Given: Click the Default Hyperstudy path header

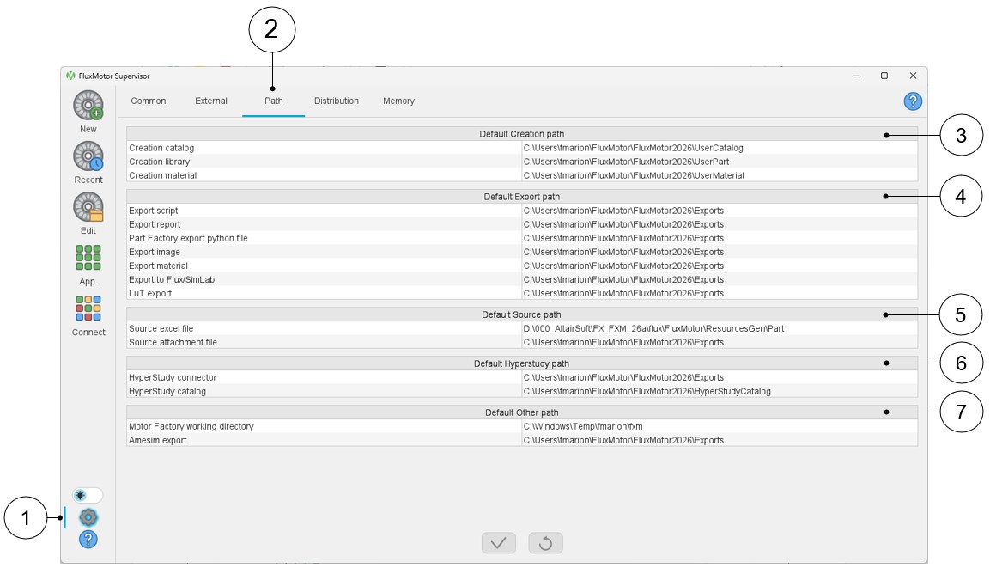Looking at the screenshot, I should [521, 363].
